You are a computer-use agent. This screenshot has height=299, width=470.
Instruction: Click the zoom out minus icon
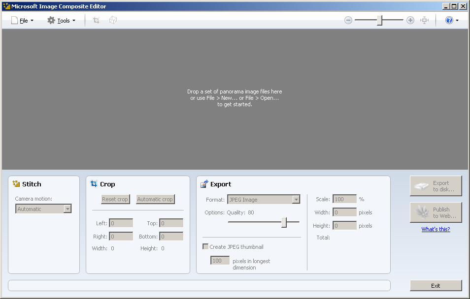(348, 20)
